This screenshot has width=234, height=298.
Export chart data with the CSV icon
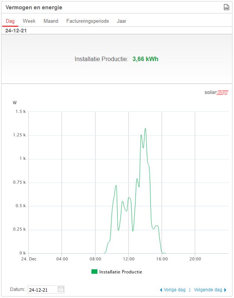pos(226,7)
